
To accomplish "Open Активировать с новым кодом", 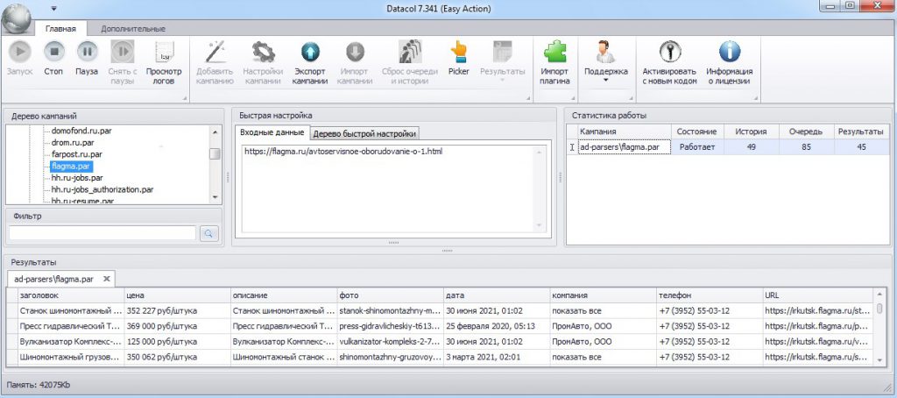I will click(x=669, y=53).
